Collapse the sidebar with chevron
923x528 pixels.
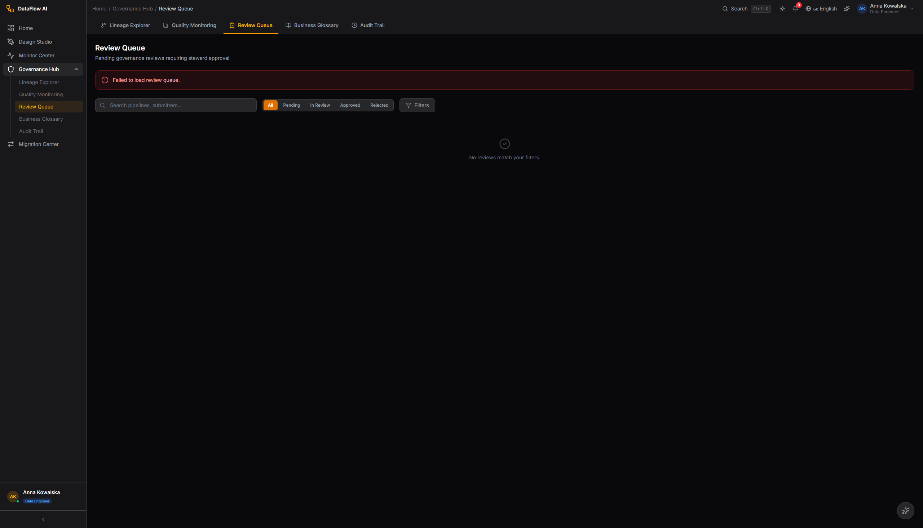click(43, 519)
